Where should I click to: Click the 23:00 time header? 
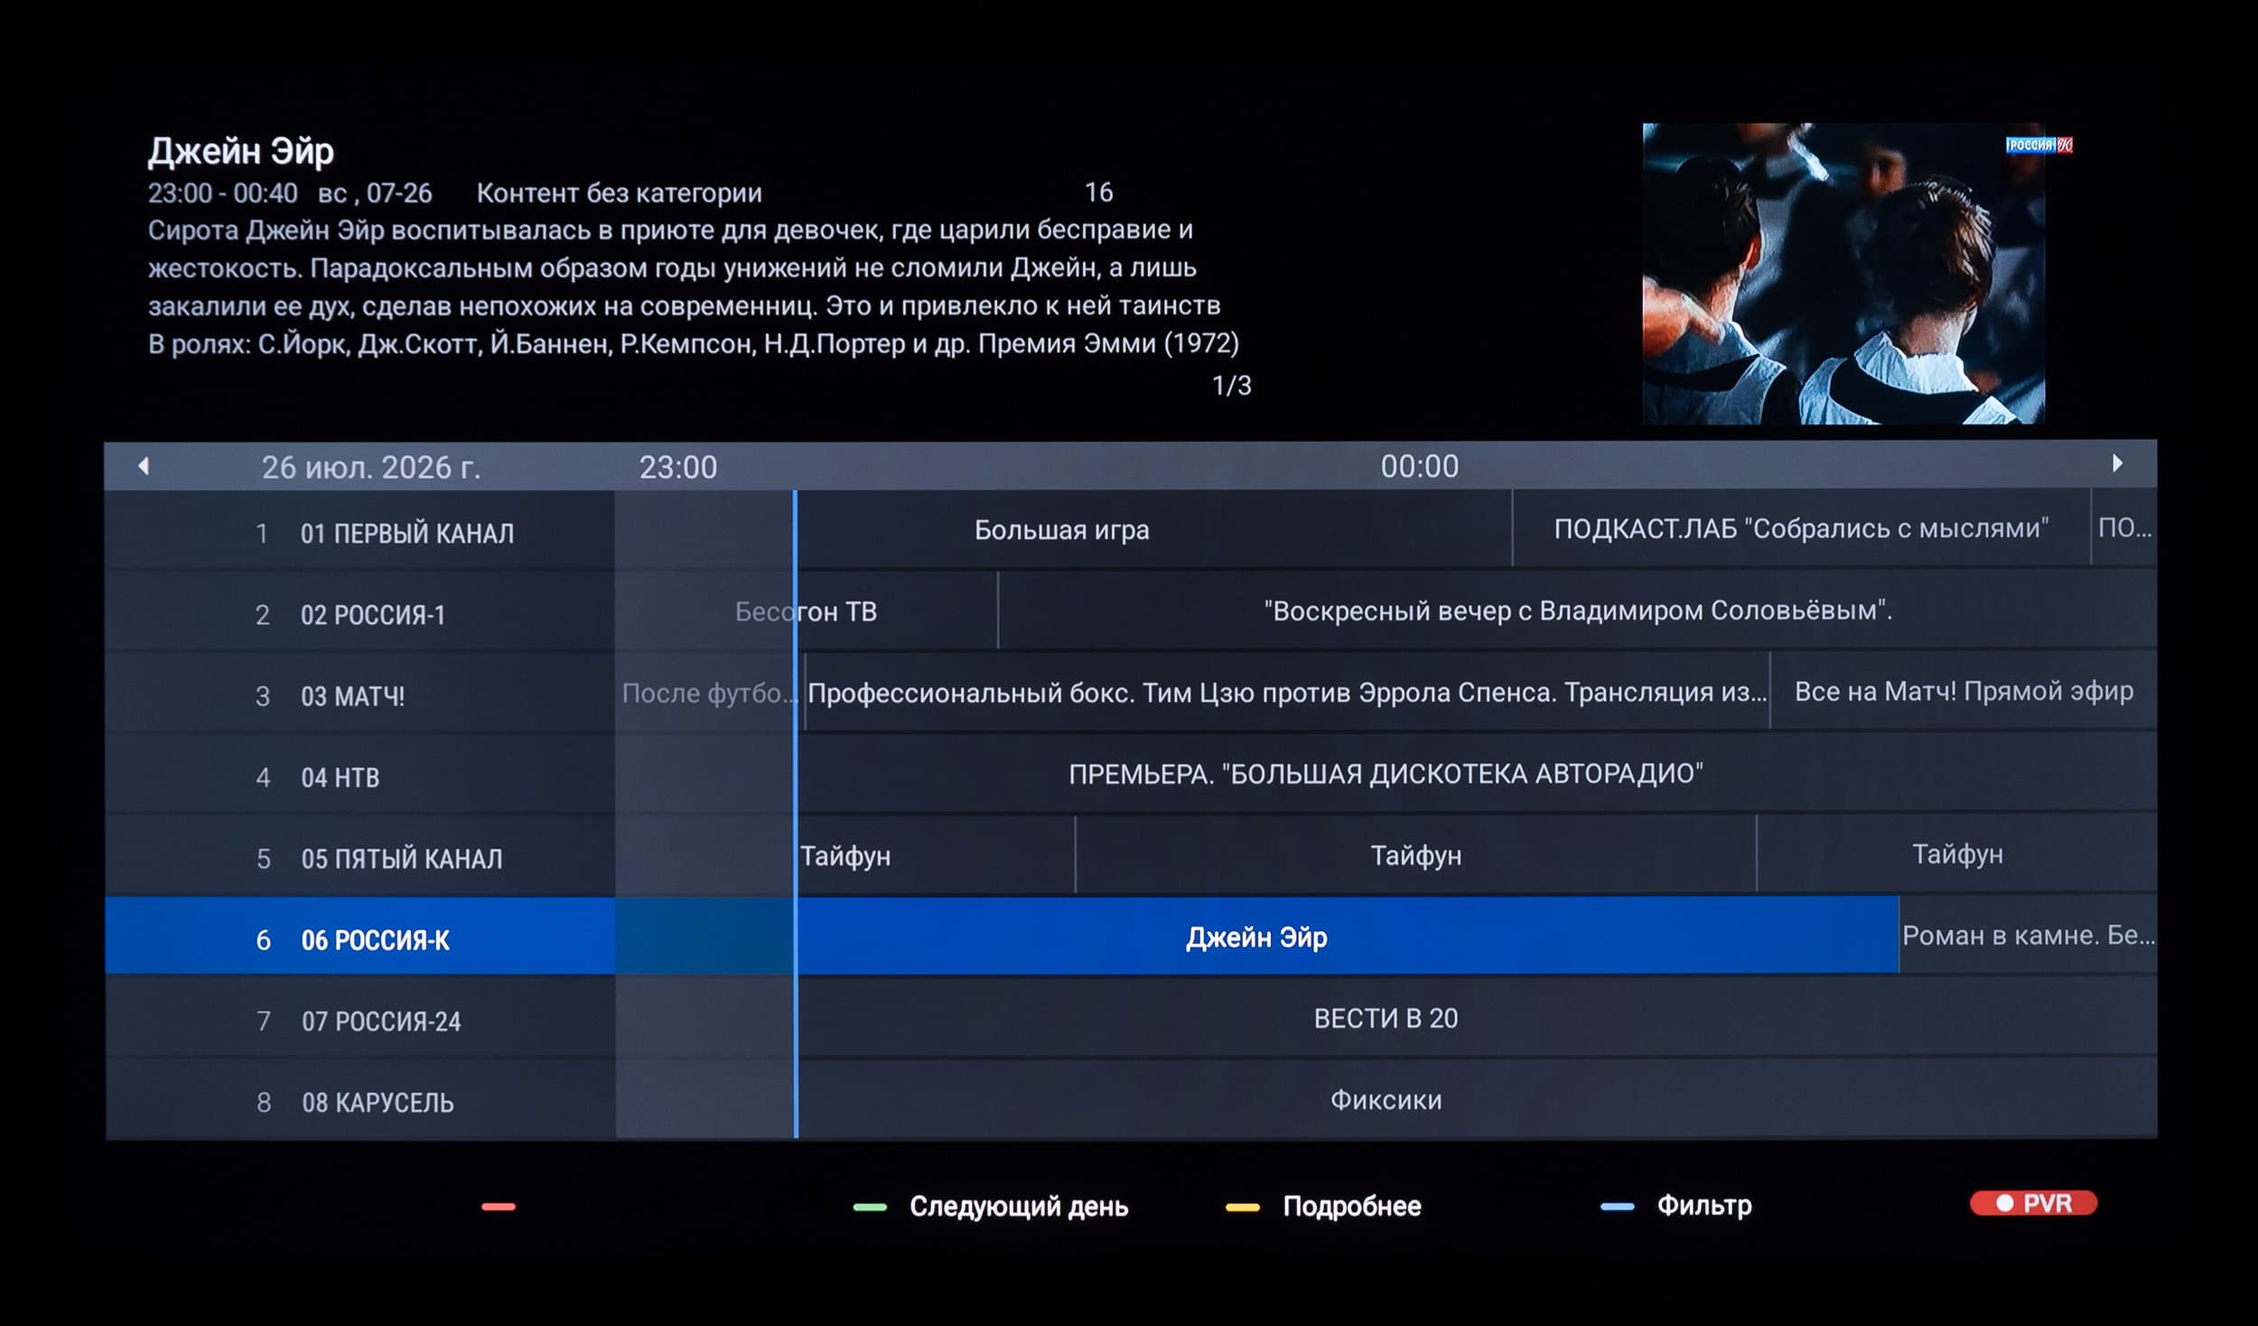(678, 467)
